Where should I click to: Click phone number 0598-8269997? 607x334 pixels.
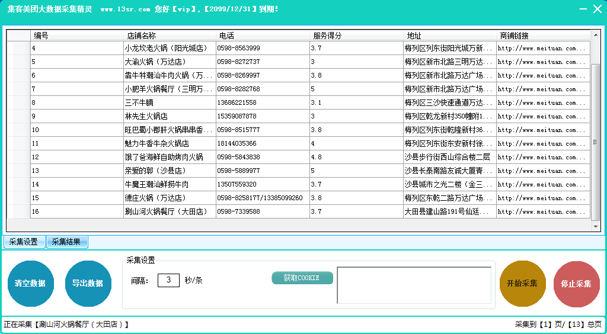tap(238, 75)
